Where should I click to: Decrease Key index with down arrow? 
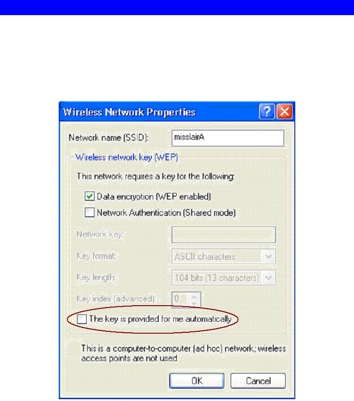point(194,303)
